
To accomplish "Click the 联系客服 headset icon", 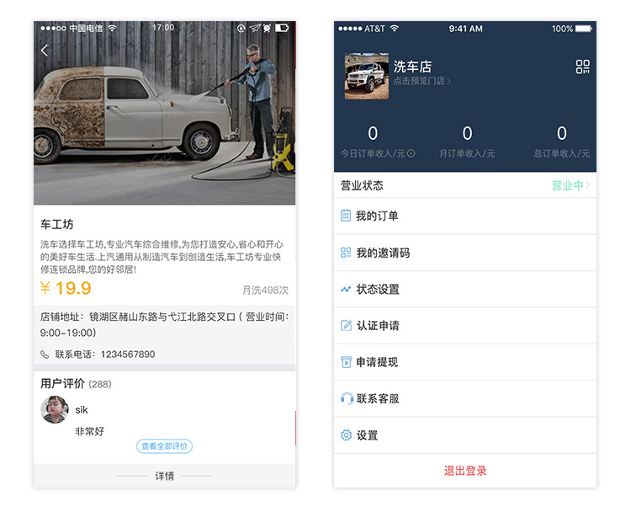I will click(x=347, y=398).
